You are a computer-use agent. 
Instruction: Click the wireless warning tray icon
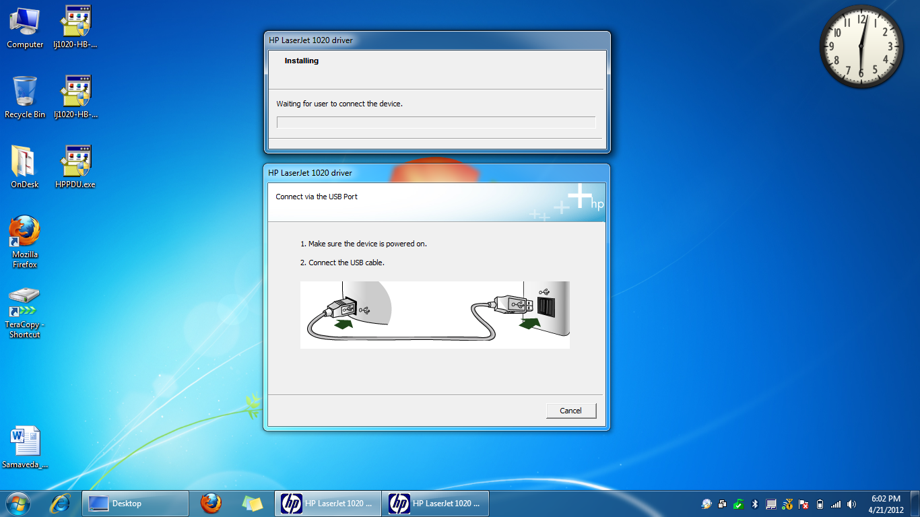[x=787, y=504]
